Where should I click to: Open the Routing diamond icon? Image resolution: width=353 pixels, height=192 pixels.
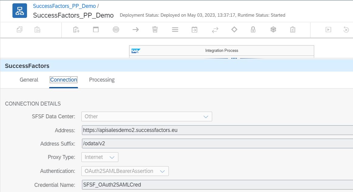tap(234, 29)
